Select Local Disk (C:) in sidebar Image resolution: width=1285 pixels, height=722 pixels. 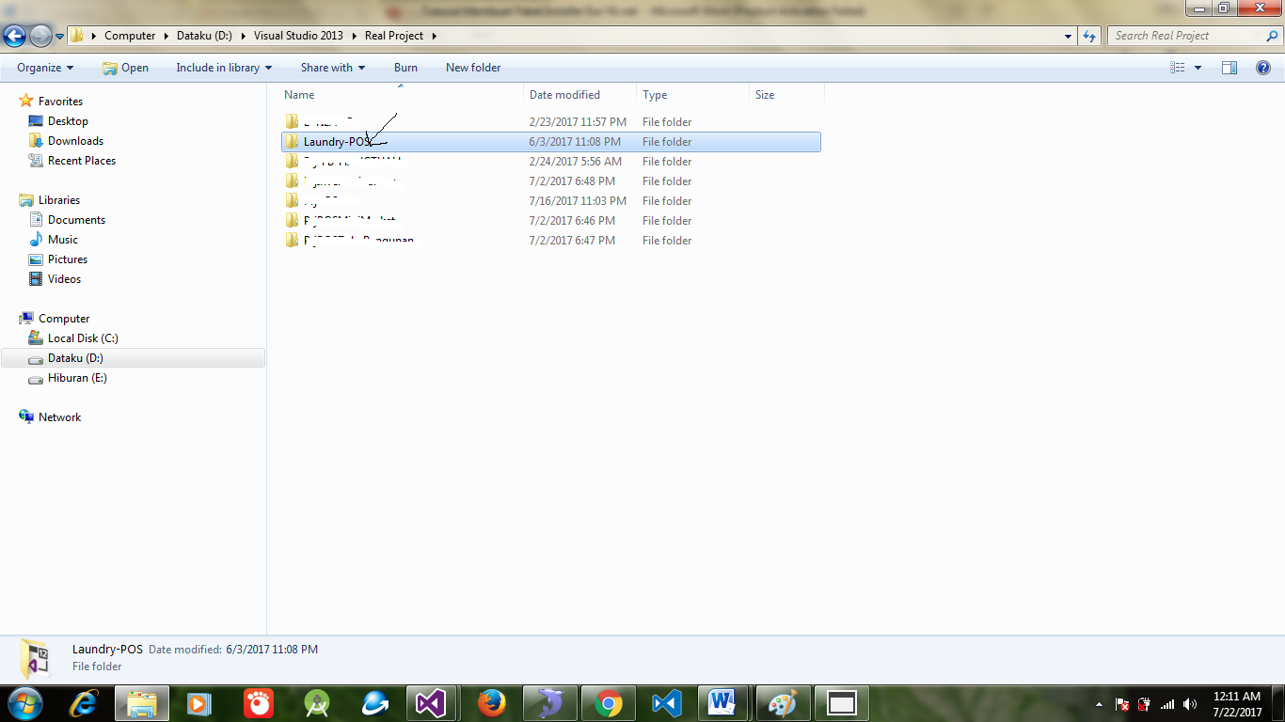coord(83,337)
